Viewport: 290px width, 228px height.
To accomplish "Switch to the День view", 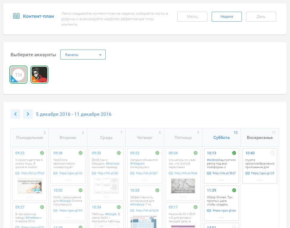I will pyautogui.click(x=261, y=17).
